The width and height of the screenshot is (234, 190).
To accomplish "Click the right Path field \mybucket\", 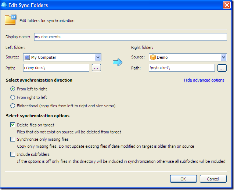I will (182, 68).
